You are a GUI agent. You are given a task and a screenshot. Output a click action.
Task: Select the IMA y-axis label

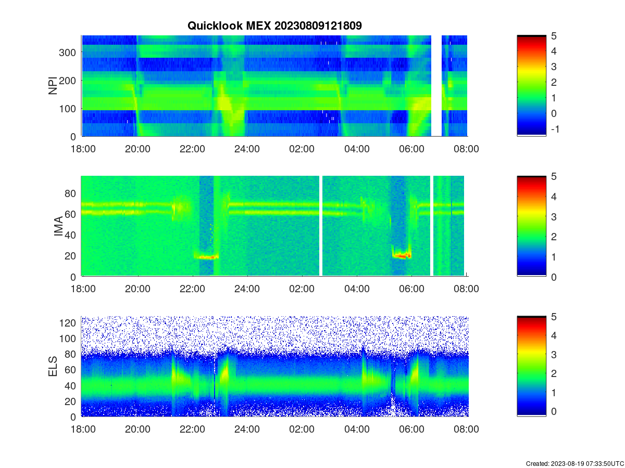click(58, 227)
